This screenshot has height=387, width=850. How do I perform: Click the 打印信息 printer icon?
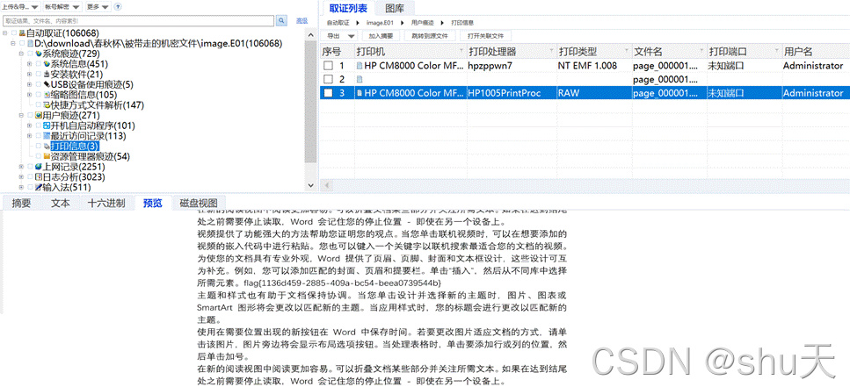(x=47, y=147)
